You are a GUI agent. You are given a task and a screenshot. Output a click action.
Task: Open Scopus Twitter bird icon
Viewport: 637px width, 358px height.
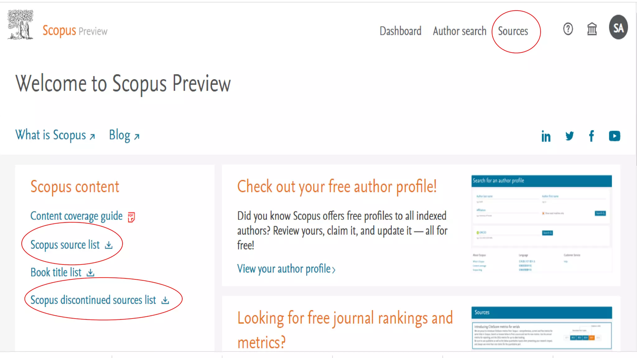(570, 136)
